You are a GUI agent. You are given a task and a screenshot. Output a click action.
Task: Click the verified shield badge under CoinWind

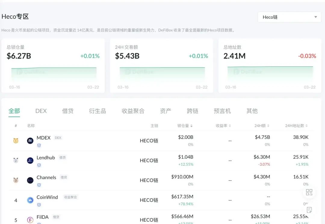click(x=39, y=205)
